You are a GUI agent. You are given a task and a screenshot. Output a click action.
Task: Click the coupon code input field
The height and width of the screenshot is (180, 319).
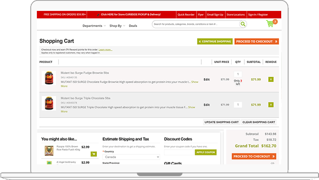pos(179,152)
